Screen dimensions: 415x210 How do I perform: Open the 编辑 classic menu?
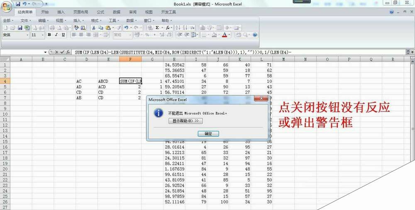coord(43,20)
